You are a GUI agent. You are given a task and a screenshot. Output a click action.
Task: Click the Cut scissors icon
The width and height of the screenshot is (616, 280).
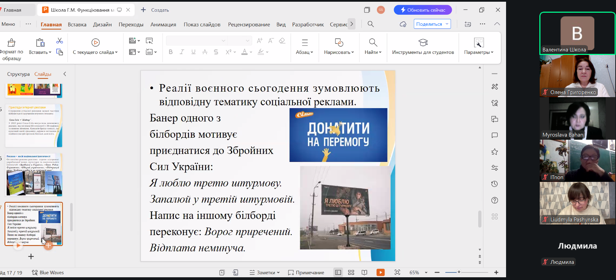[59, 41]
